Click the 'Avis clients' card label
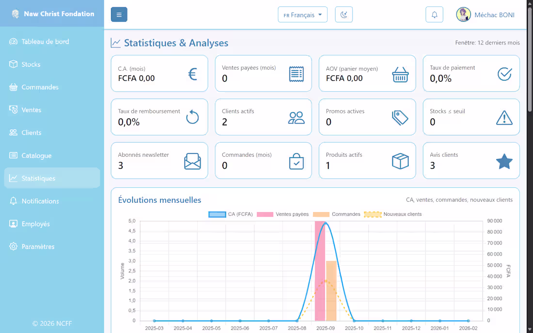The height and width of the screenshot is (333, 533). click(x=443, y=155)
